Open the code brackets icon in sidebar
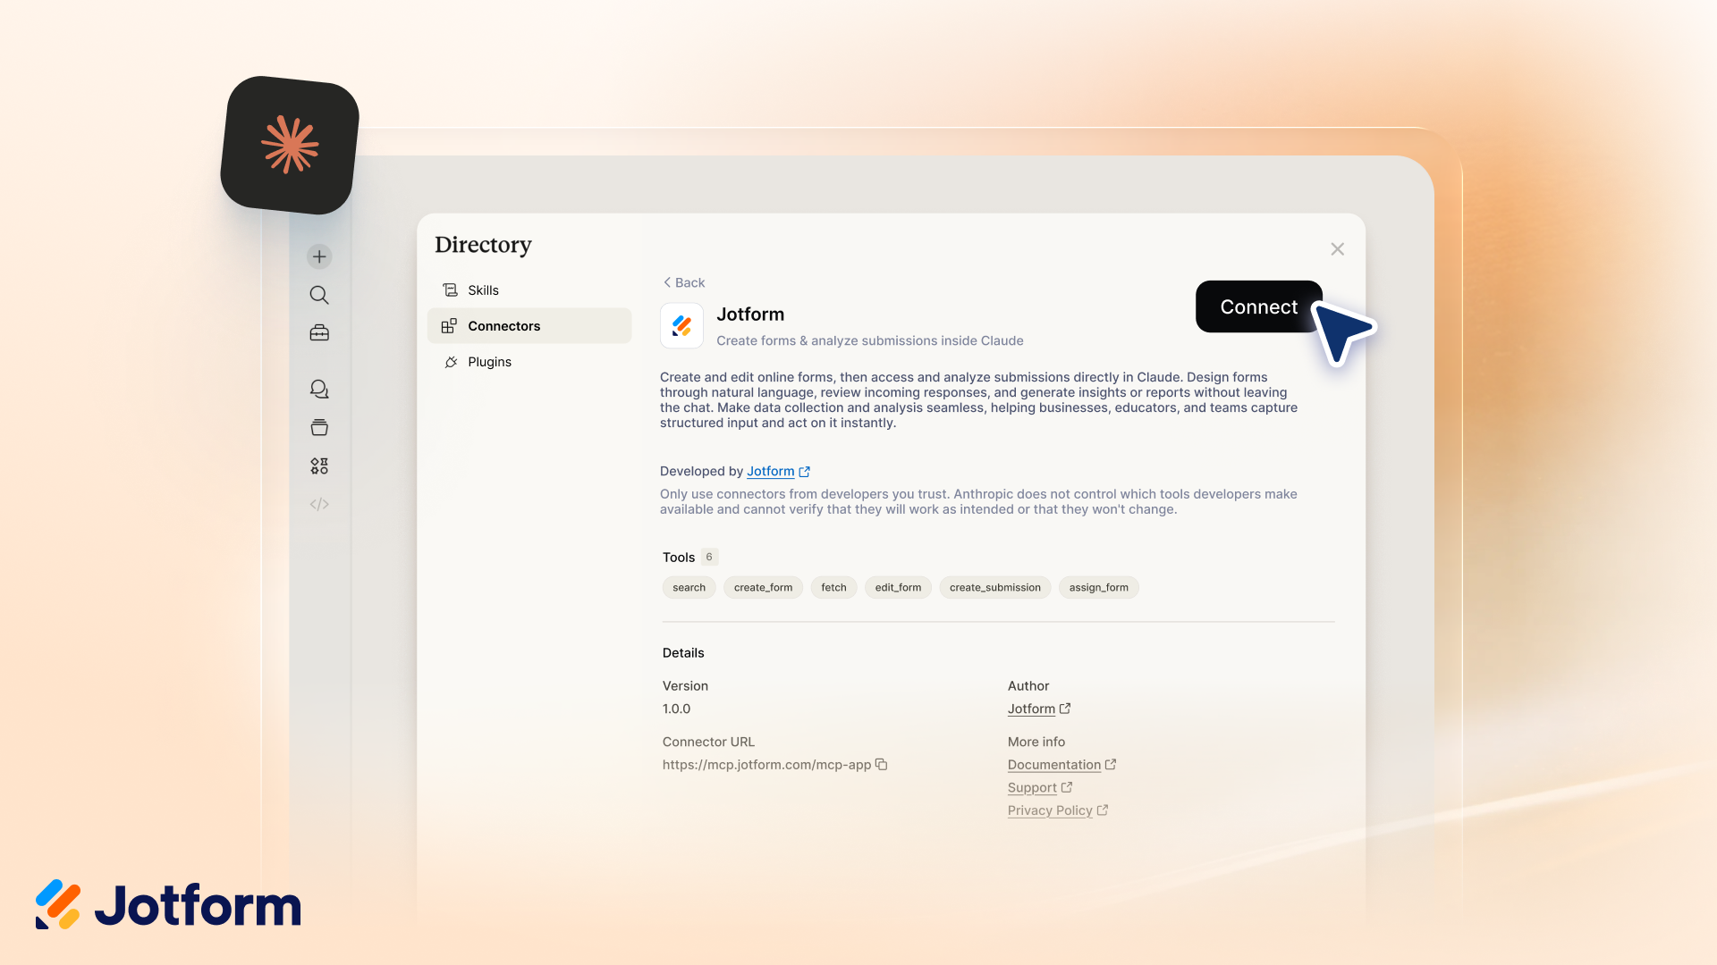The height and width of the screenshot is (965, 1717). click(319, 504)
